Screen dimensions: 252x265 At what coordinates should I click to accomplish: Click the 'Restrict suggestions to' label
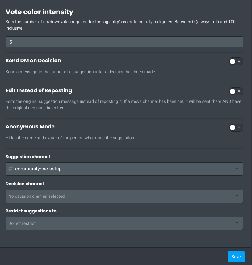pos(31,211)
